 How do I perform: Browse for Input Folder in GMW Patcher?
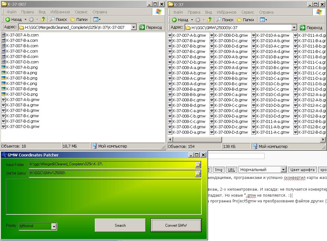coord(198,164)
